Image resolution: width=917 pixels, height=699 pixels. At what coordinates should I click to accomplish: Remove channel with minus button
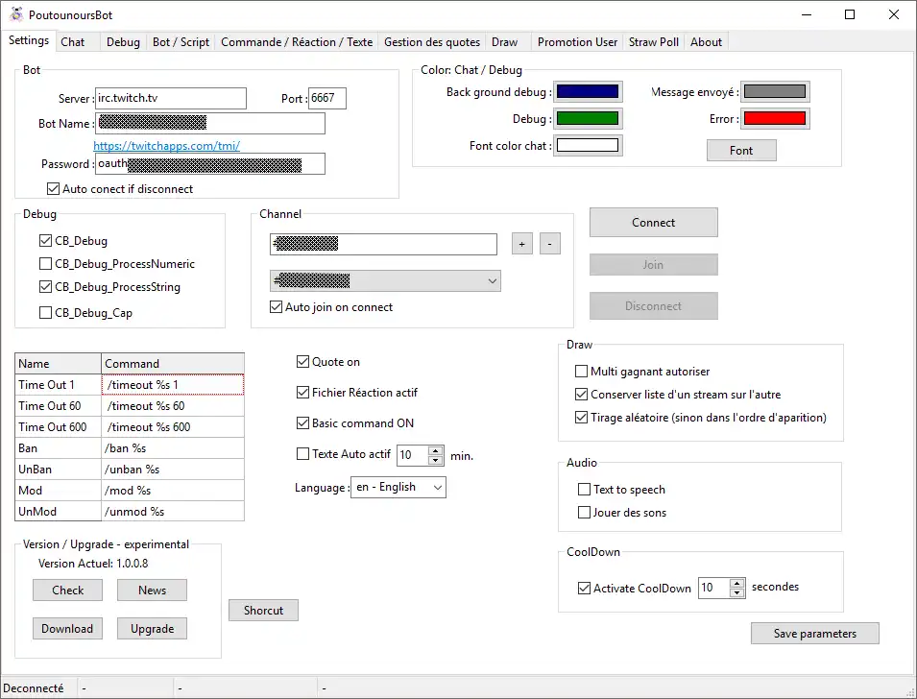pos(550,244)
